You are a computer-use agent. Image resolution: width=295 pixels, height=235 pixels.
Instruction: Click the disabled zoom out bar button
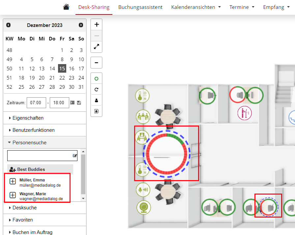(x=97, y=35)
